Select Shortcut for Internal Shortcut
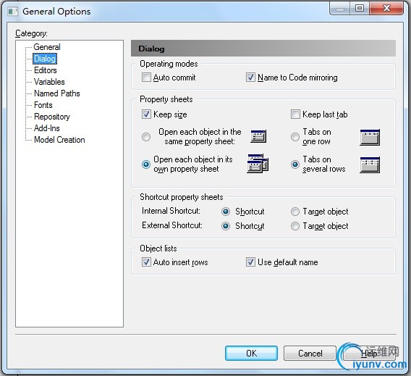The height and width of the screenshot is (376, 411). tap(226, 212)
